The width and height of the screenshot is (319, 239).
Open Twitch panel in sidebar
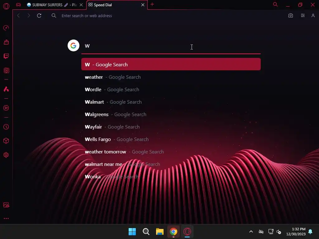click(x=6, y=56)
